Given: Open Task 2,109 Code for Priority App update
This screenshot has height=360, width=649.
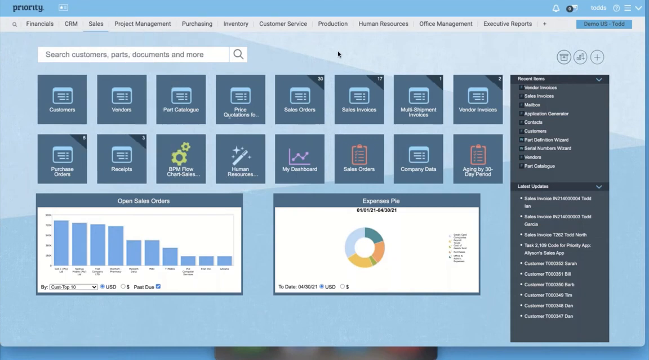Looking at the screenshot, I should click(x=558, y=249).
